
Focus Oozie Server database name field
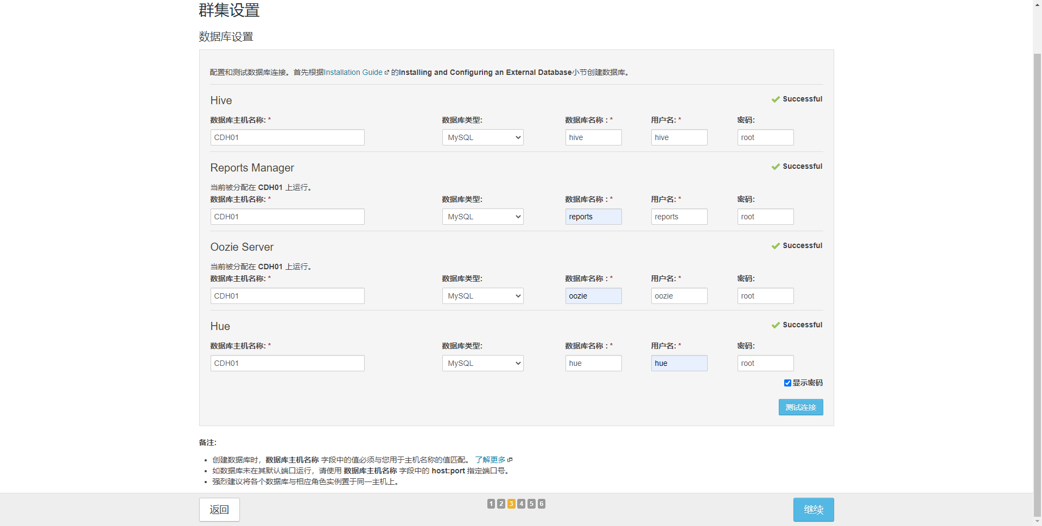pos(593,296)
